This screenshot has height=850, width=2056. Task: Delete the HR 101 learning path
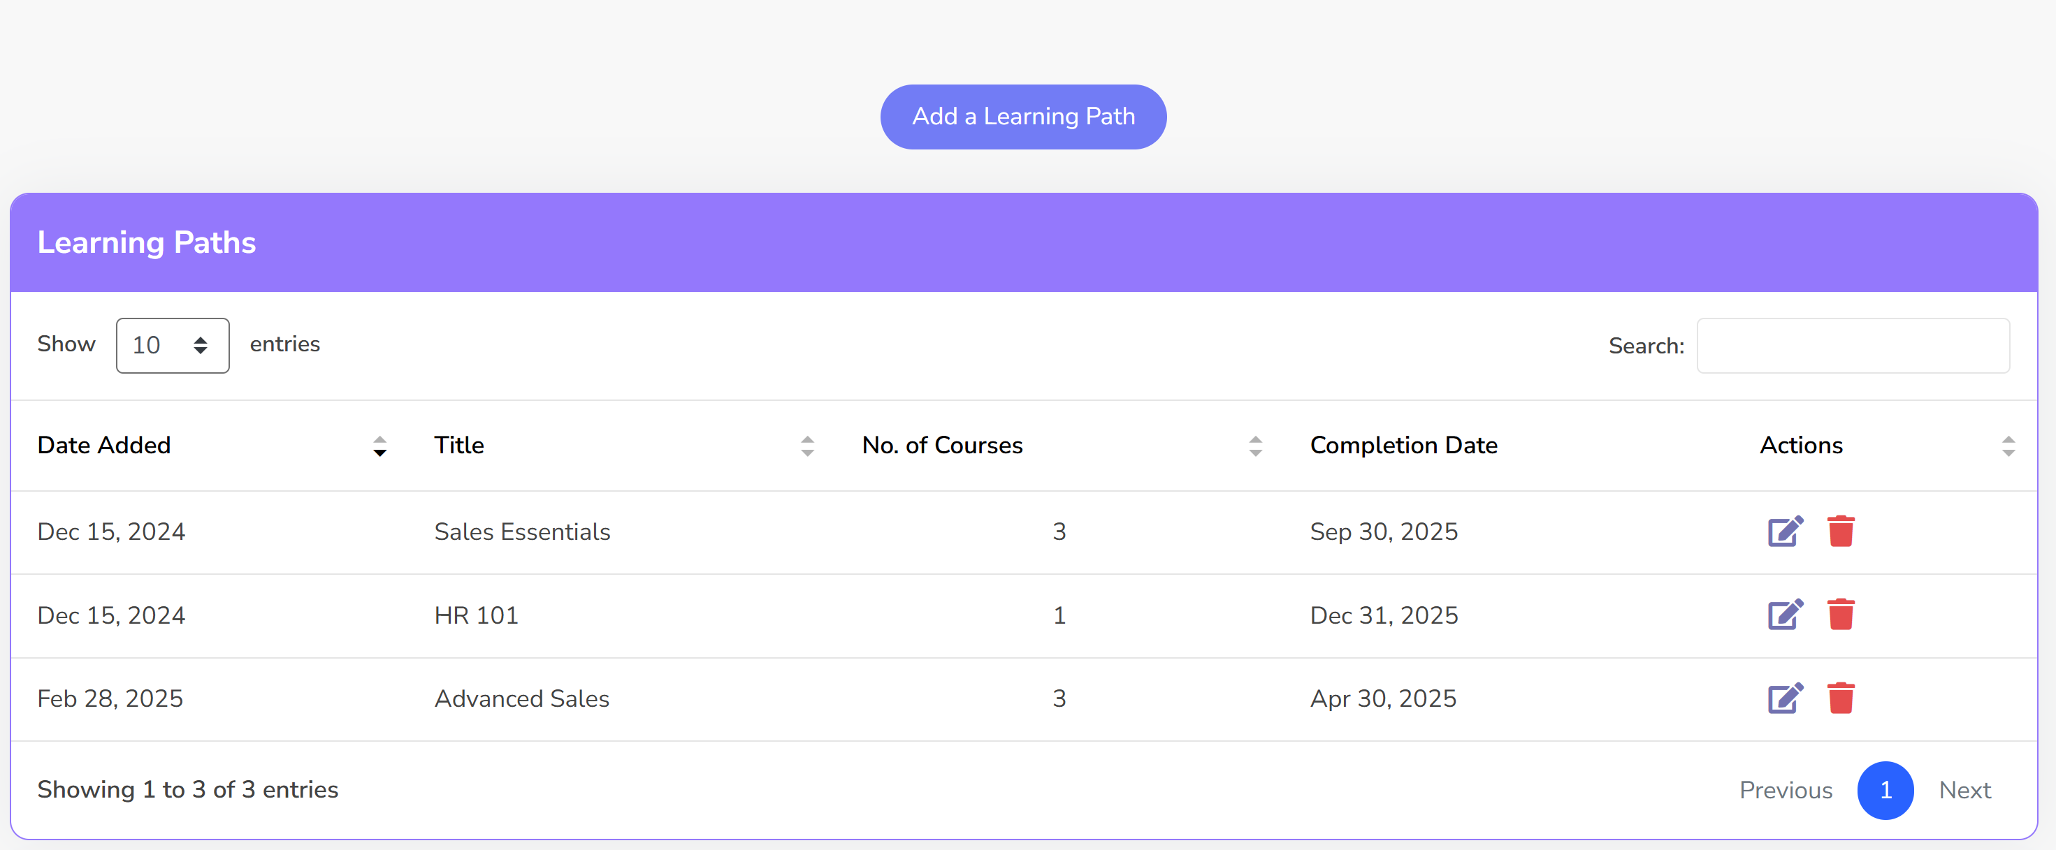pyautogui.click(x=1841, y=615)
